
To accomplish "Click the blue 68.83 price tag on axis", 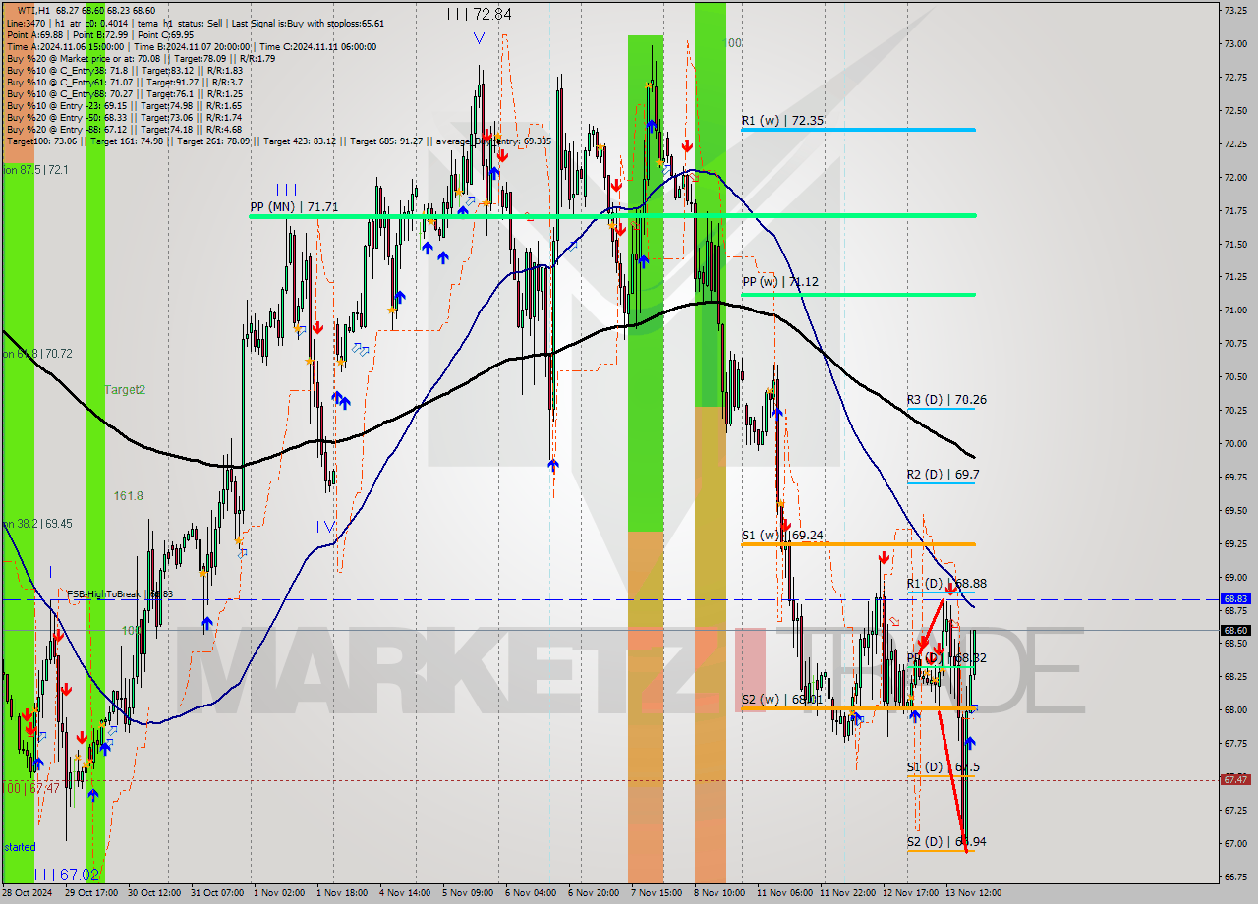I will pos(1235,598).
